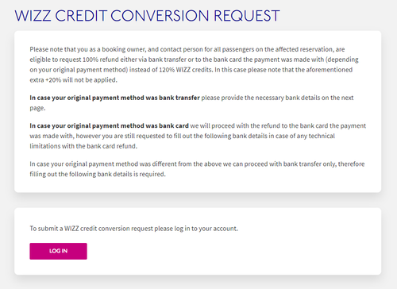Viewport: 397px width, 289px height.
Task: Click the first paragraph starting 'Please note that'
Action: tap(194, 64)
